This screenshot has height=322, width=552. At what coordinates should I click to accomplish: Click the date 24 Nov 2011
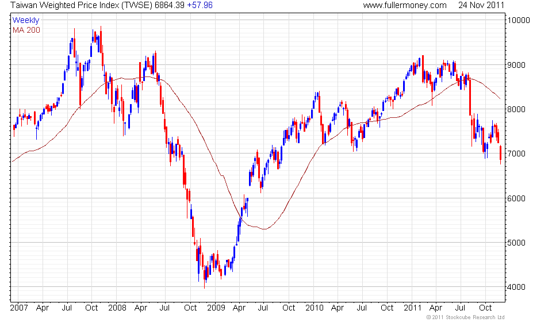pos(481,5)
